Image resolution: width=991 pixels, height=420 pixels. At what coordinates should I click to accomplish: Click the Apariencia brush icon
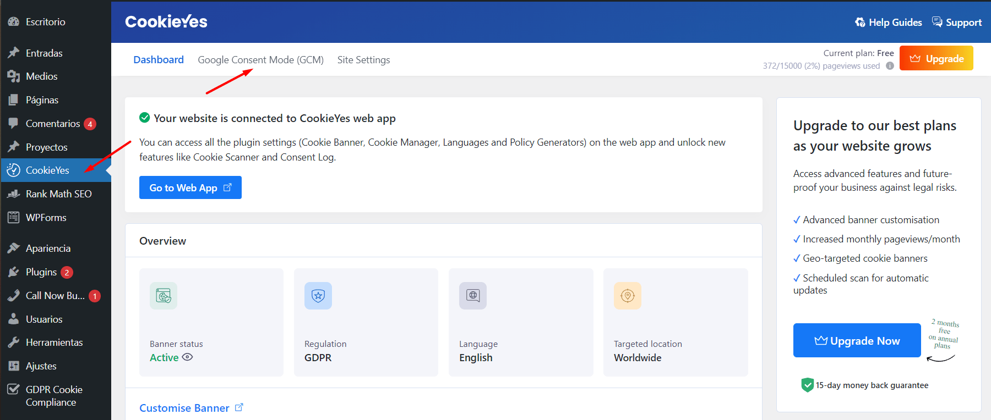tap(13, 248)
